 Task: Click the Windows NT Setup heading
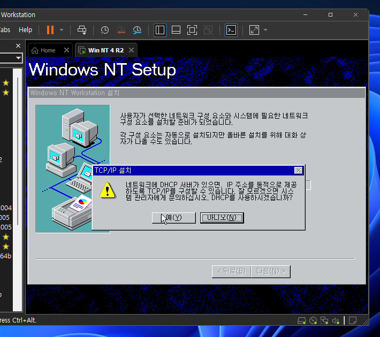click(x=102, y=70)
